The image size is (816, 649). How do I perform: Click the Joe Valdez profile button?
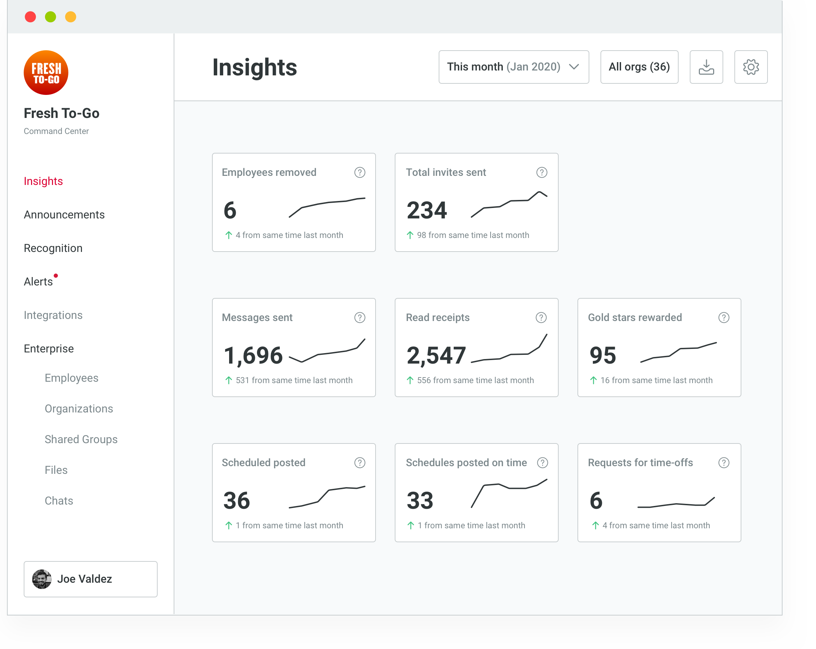(x=90, y=579)
